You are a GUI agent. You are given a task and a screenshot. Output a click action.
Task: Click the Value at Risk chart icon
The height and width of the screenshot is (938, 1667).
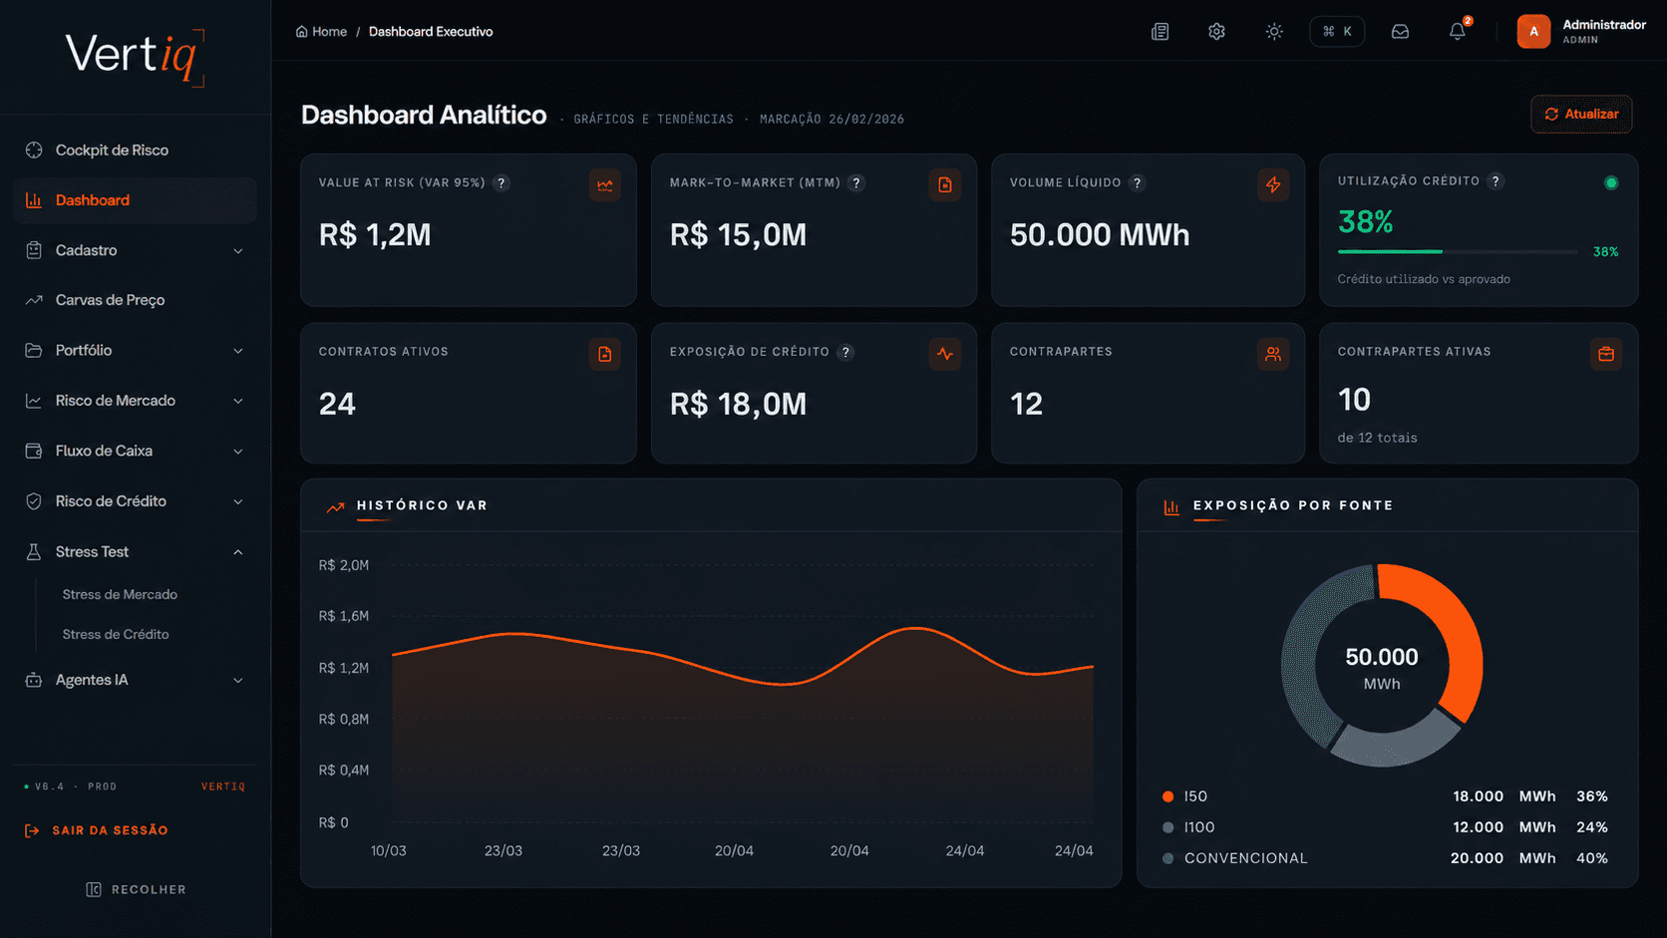(x=605, y=185)
